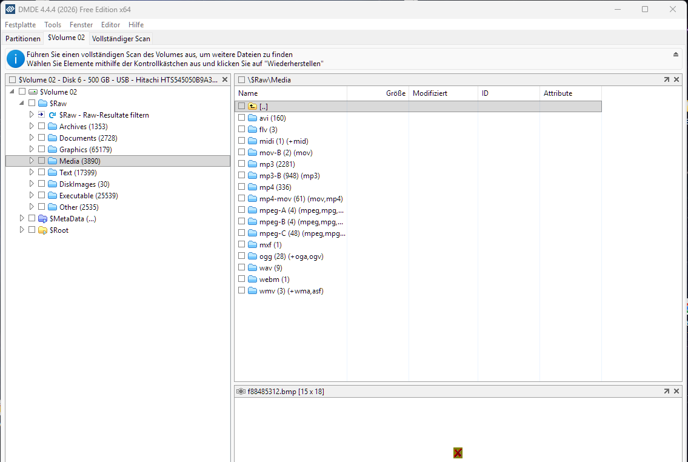The width and height of the screenshot is (688, 462).
Task: Select the $Raw - Raw-Resultate filtern entry
Action: tap(104, 115)
